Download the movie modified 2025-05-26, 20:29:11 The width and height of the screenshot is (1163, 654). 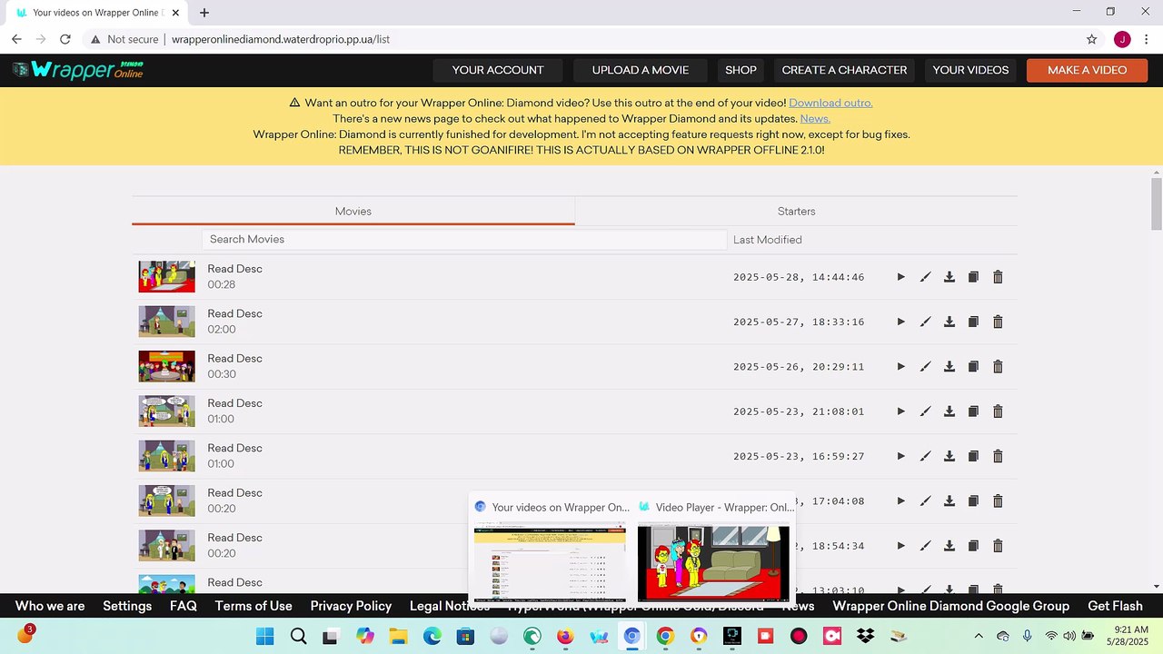click(x=949, y=366)
